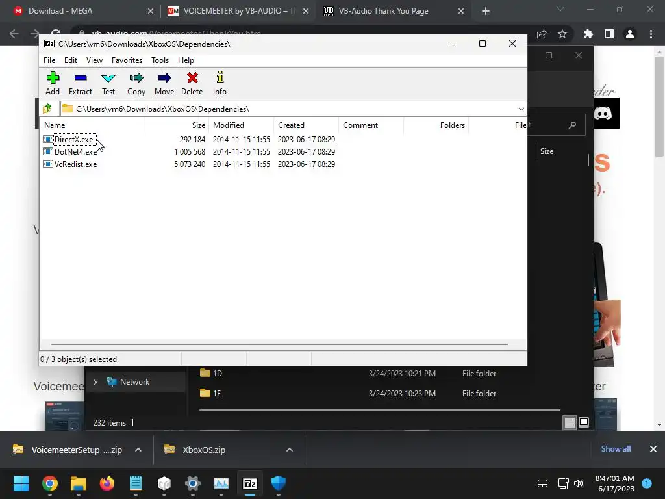Open VoicemeeterSetup zip download options chevron
The width and height of the screenshot is (665, 499).
click(x=138, y=450)
